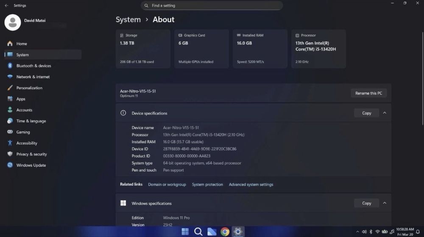424x237 pixels.
Task: Open Bluetooth & devices settings
Action: tap(43, 66)
